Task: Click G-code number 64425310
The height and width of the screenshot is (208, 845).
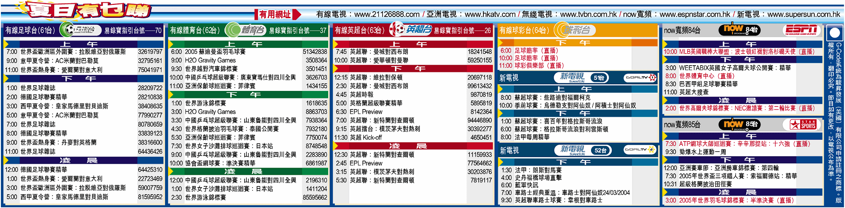Action: [150, 169]
